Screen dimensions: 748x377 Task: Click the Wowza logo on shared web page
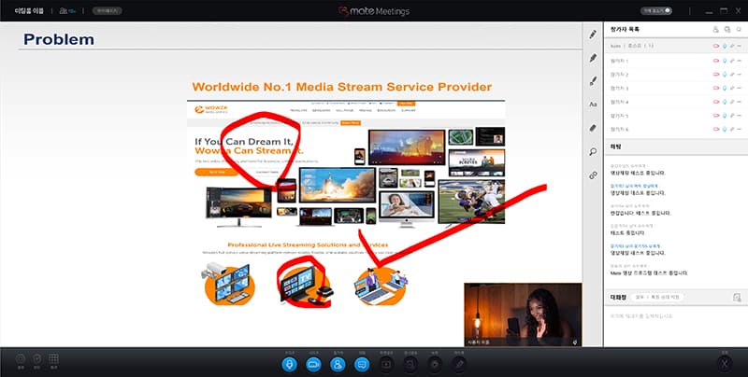(x=211, y=109)
